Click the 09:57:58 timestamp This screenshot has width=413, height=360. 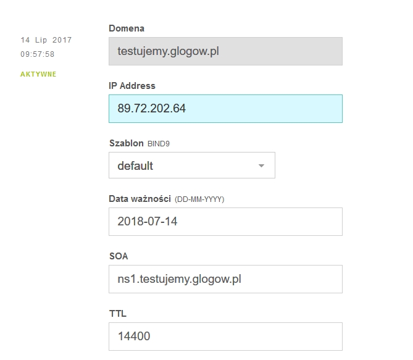[x=38, y=54]
